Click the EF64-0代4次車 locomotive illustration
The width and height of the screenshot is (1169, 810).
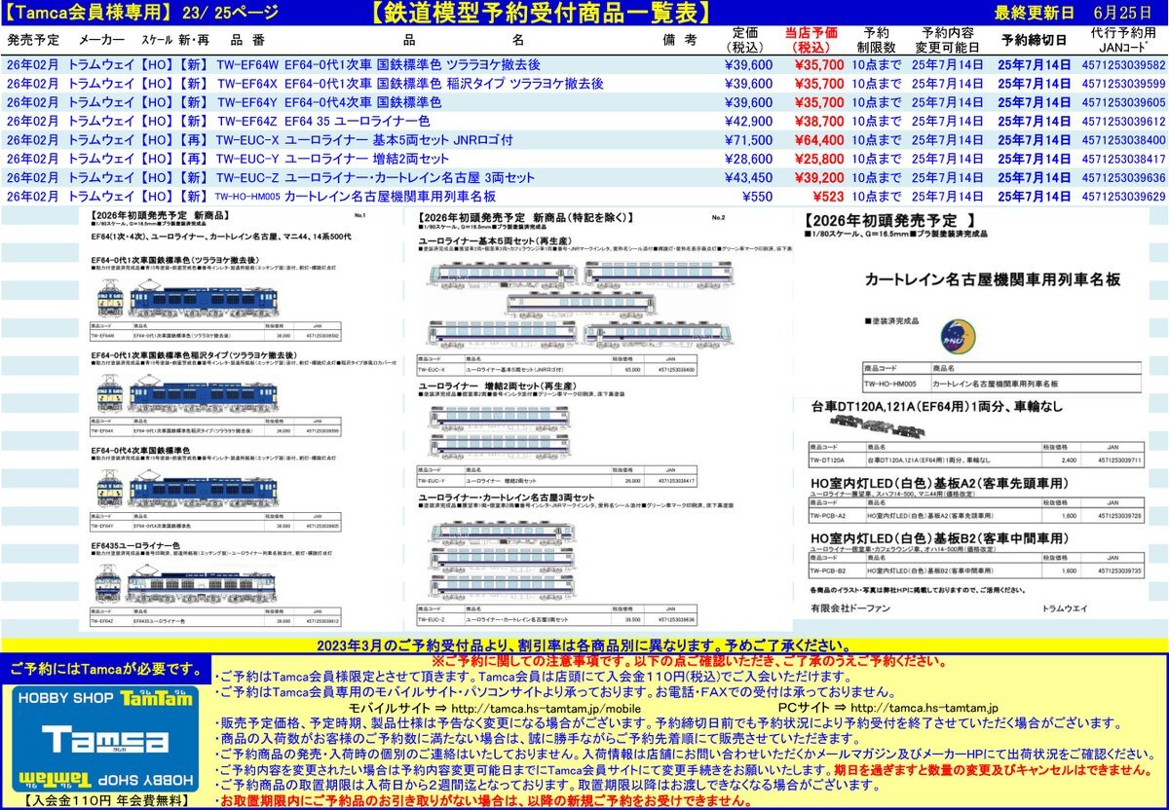187,487
